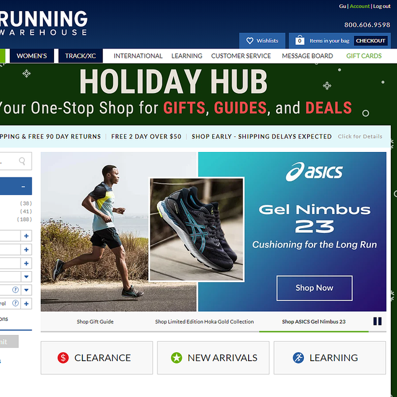Click the red dollar Clearance icon
The image size is (397, 397).
pos(63,358)
